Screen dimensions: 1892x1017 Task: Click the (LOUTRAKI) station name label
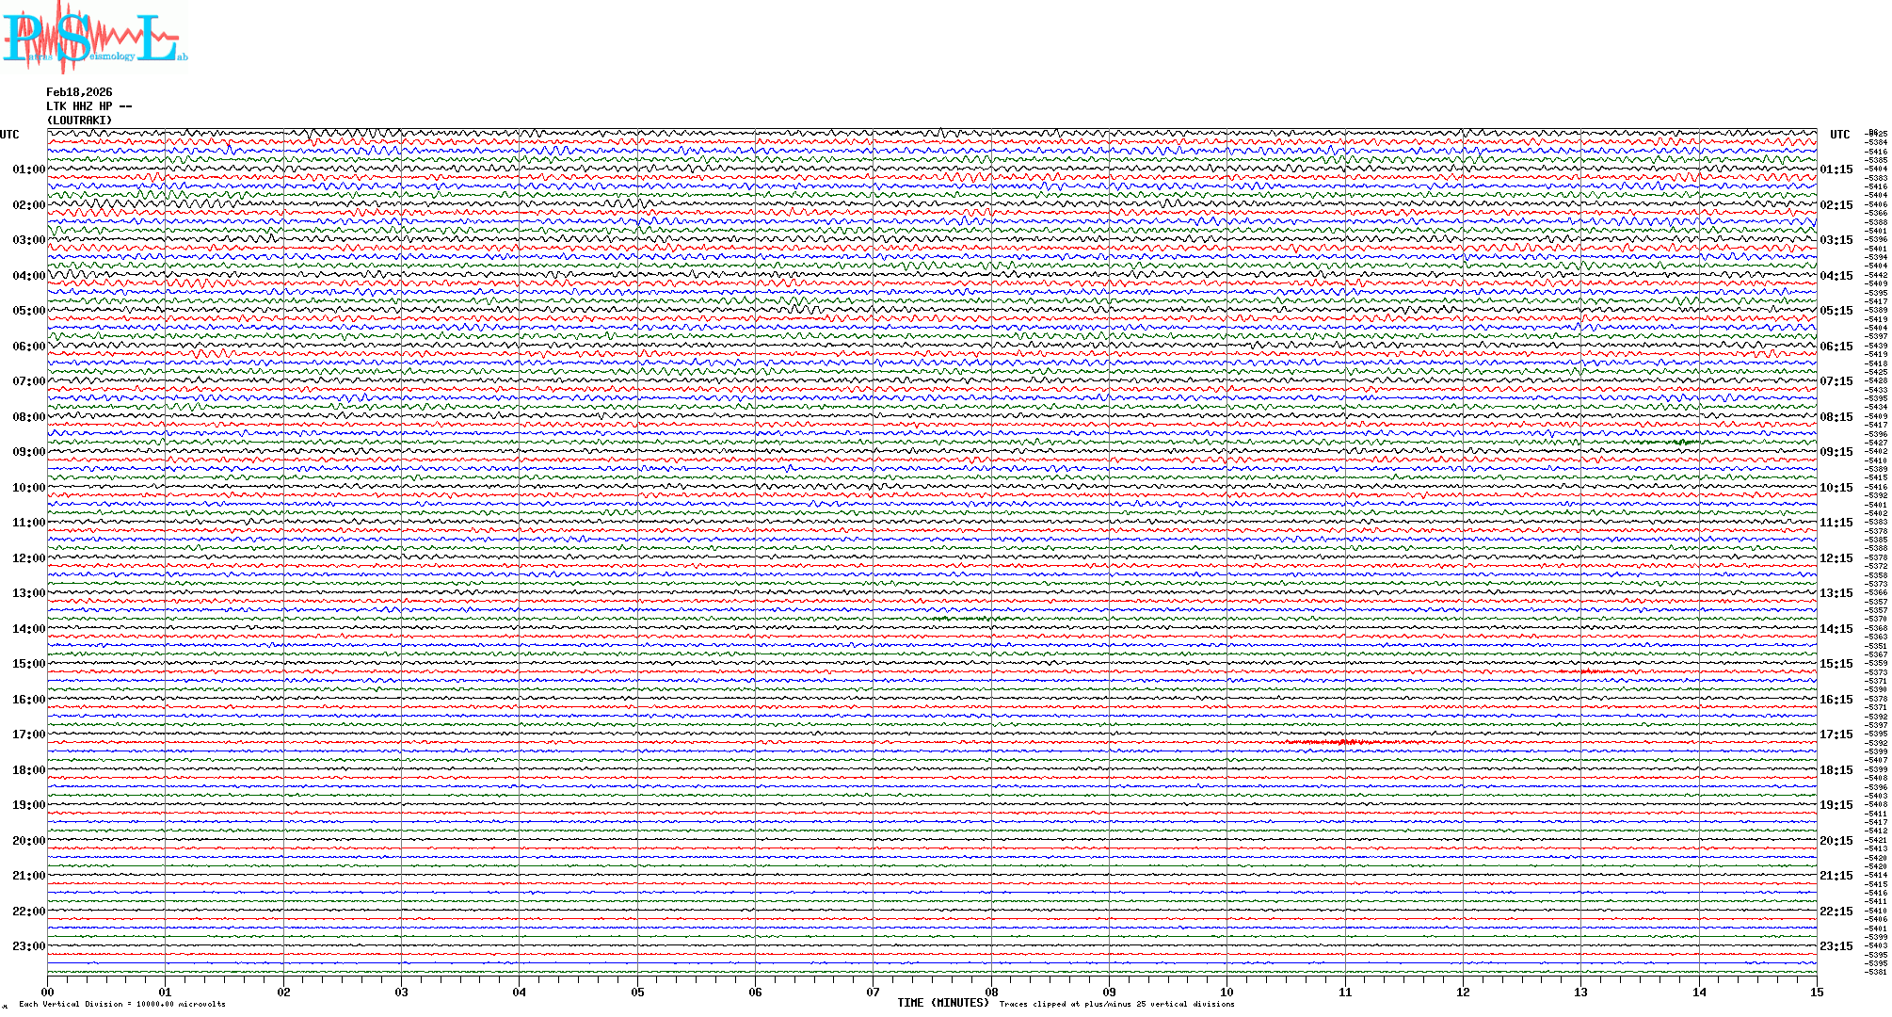(x=79, y=121)
